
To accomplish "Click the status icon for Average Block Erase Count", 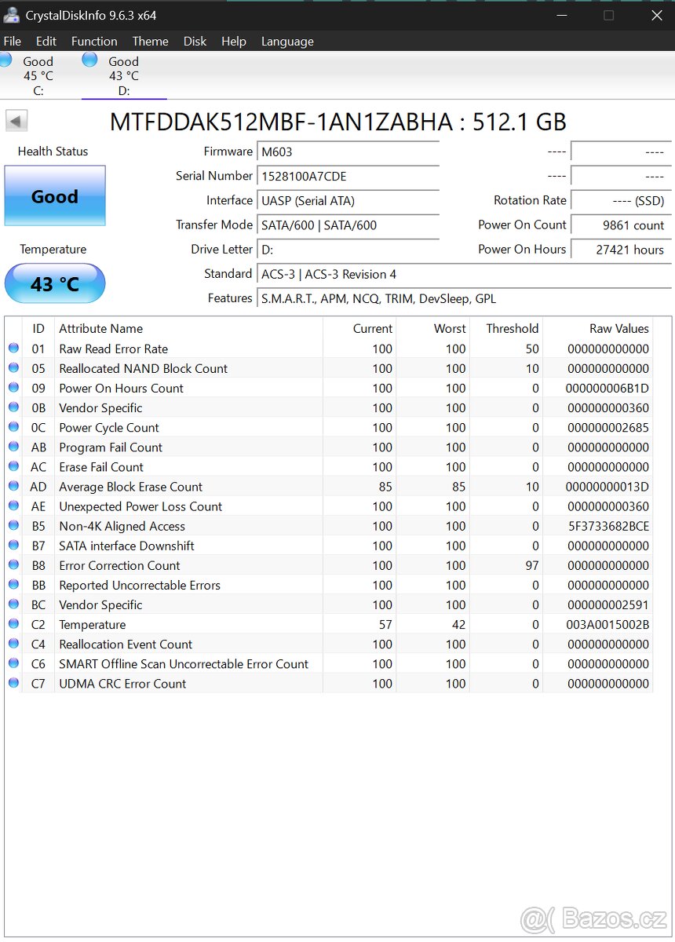I will [x=13, y=486].
